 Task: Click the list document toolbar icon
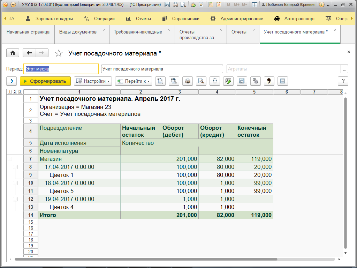[x=282, y=81]
